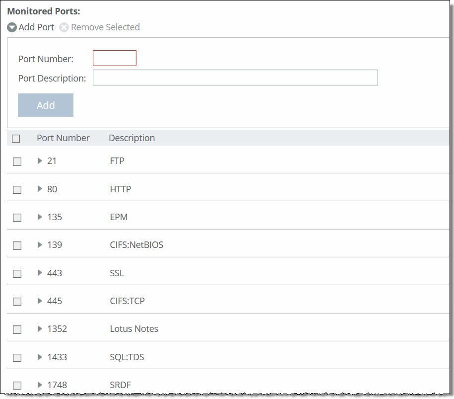This screenshot has width=454, height=399.
Task: Check the box next to port 443
Action: (x=17, y=273)
